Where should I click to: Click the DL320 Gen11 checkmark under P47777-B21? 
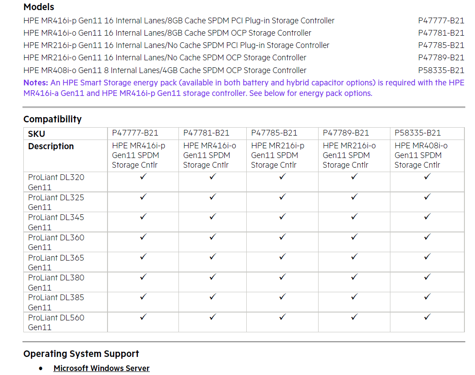[x=143, y=176]
